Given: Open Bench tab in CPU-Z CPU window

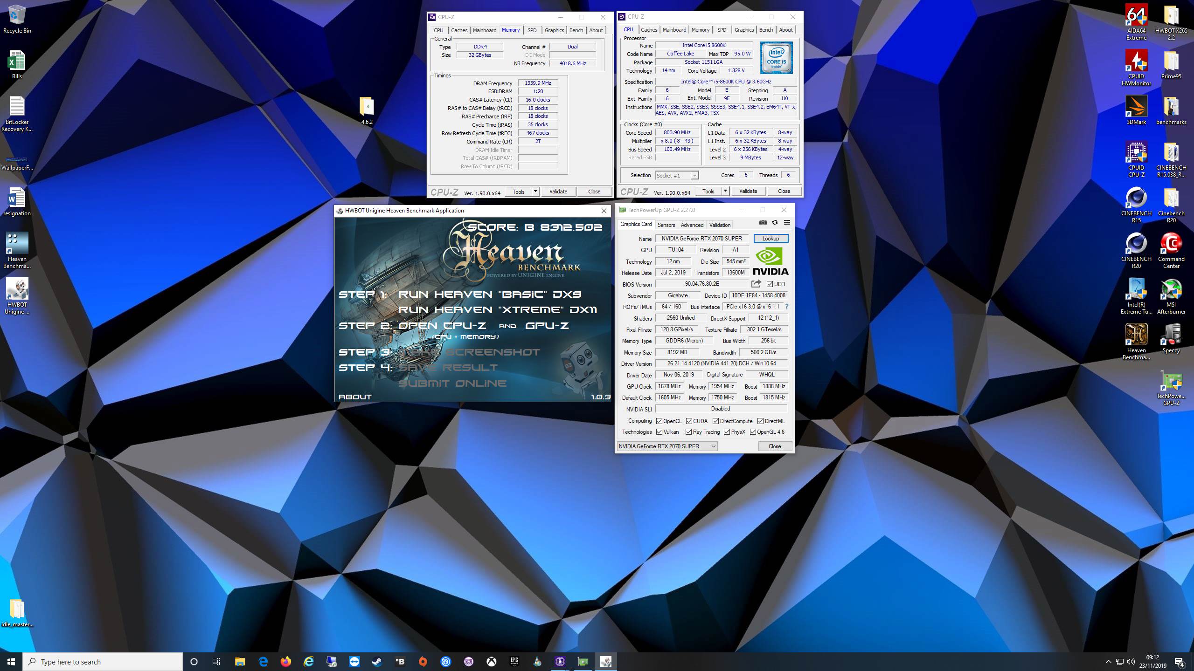Looking at the screenshot, I should (766, 30).
